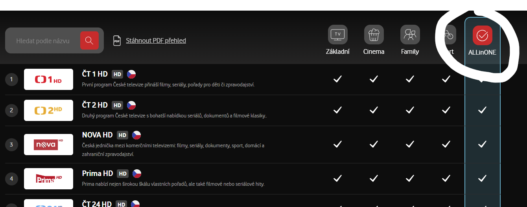
Task: Select the Family package icon
Action: click(x=410, y=35)
